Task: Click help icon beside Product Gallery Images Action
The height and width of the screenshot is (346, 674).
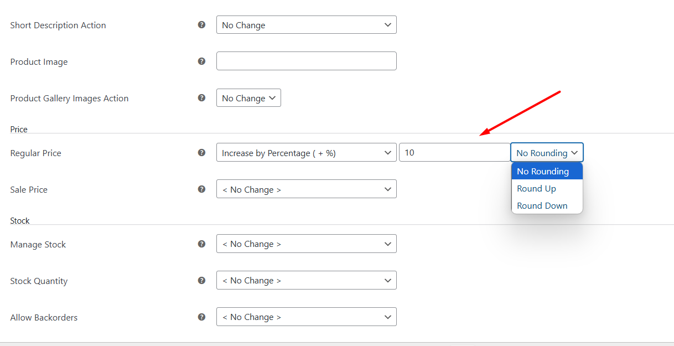Action: coord(202,98)
